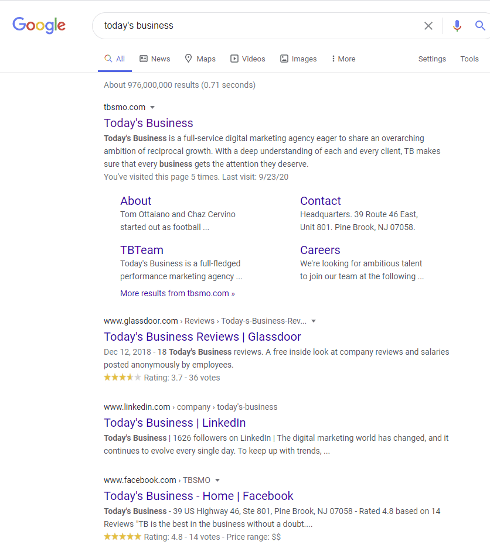Select the All search tab
This screenshot has height=545, width=490.
click(115, 59)
